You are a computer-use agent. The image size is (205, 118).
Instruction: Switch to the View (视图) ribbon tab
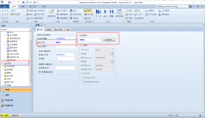point(23,7)
